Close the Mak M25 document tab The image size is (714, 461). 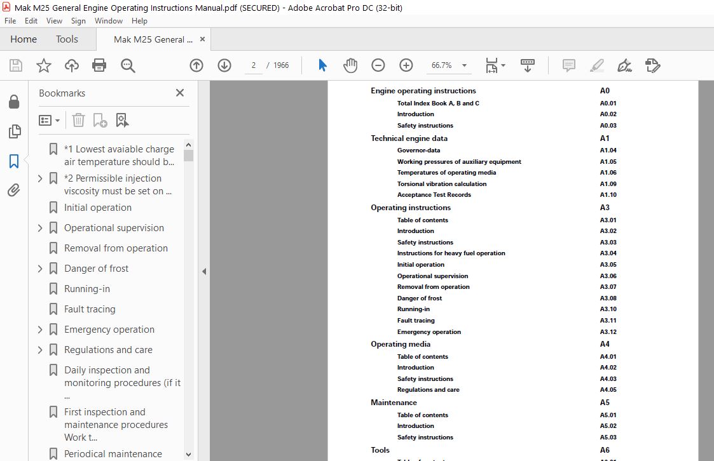(x=202, y=39)
